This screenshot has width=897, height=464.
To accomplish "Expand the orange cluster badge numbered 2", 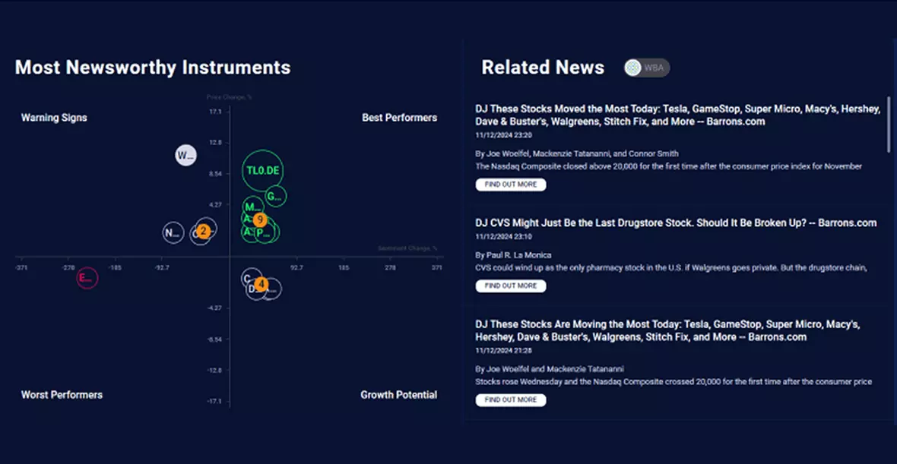I will (x=203, y=231).
